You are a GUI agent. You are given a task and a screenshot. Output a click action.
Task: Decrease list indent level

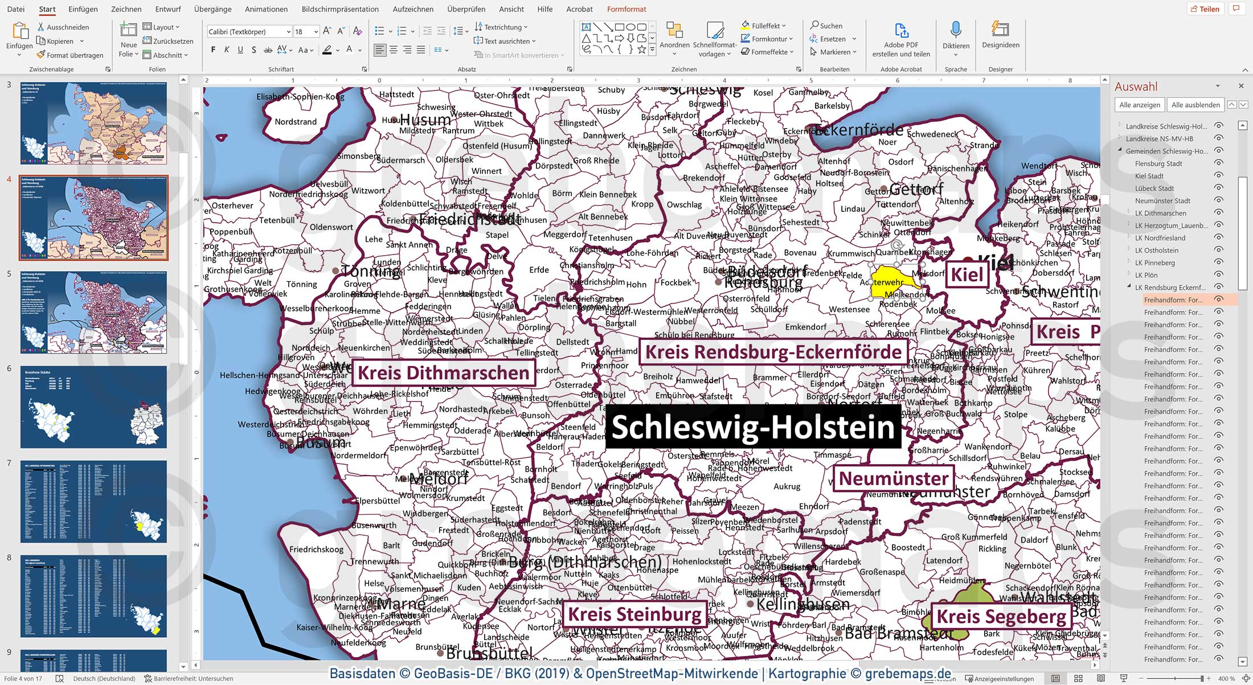click(x=427, y=31)
